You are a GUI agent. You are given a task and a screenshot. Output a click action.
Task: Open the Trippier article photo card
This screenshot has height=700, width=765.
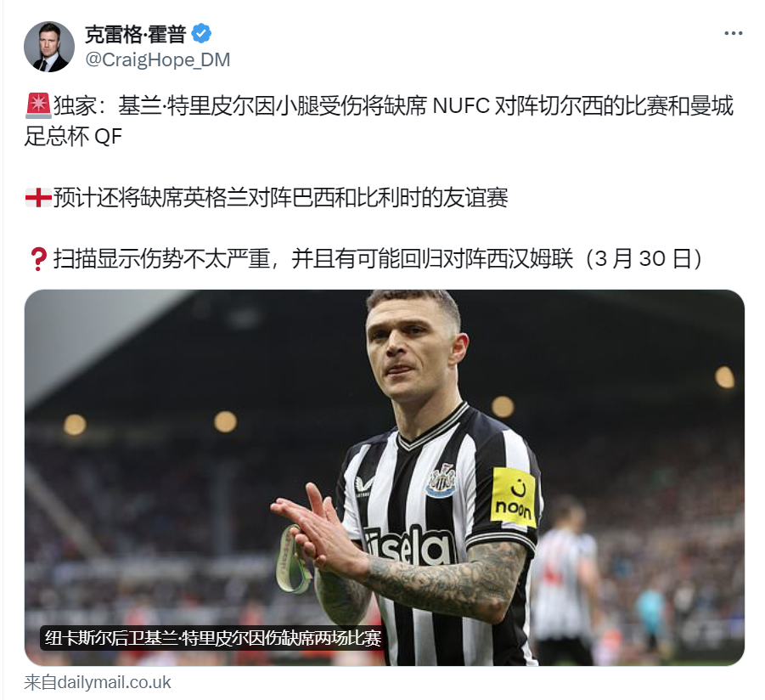click(385, 477)
